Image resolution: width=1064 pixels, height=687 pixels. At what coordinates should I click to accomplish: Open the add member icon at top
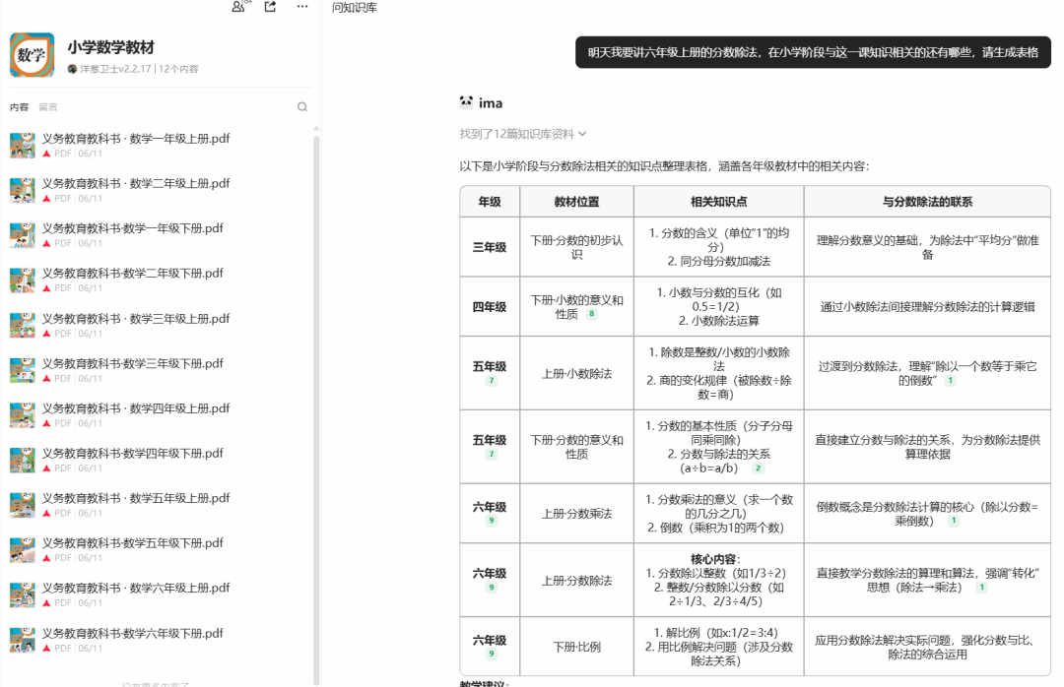tap(236, 8)
